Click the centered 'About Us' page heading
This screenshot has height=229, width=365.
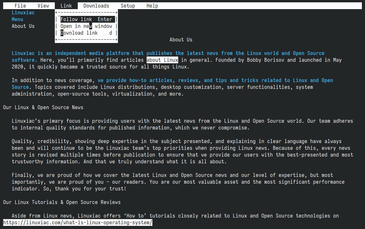[x=181, y=40]
